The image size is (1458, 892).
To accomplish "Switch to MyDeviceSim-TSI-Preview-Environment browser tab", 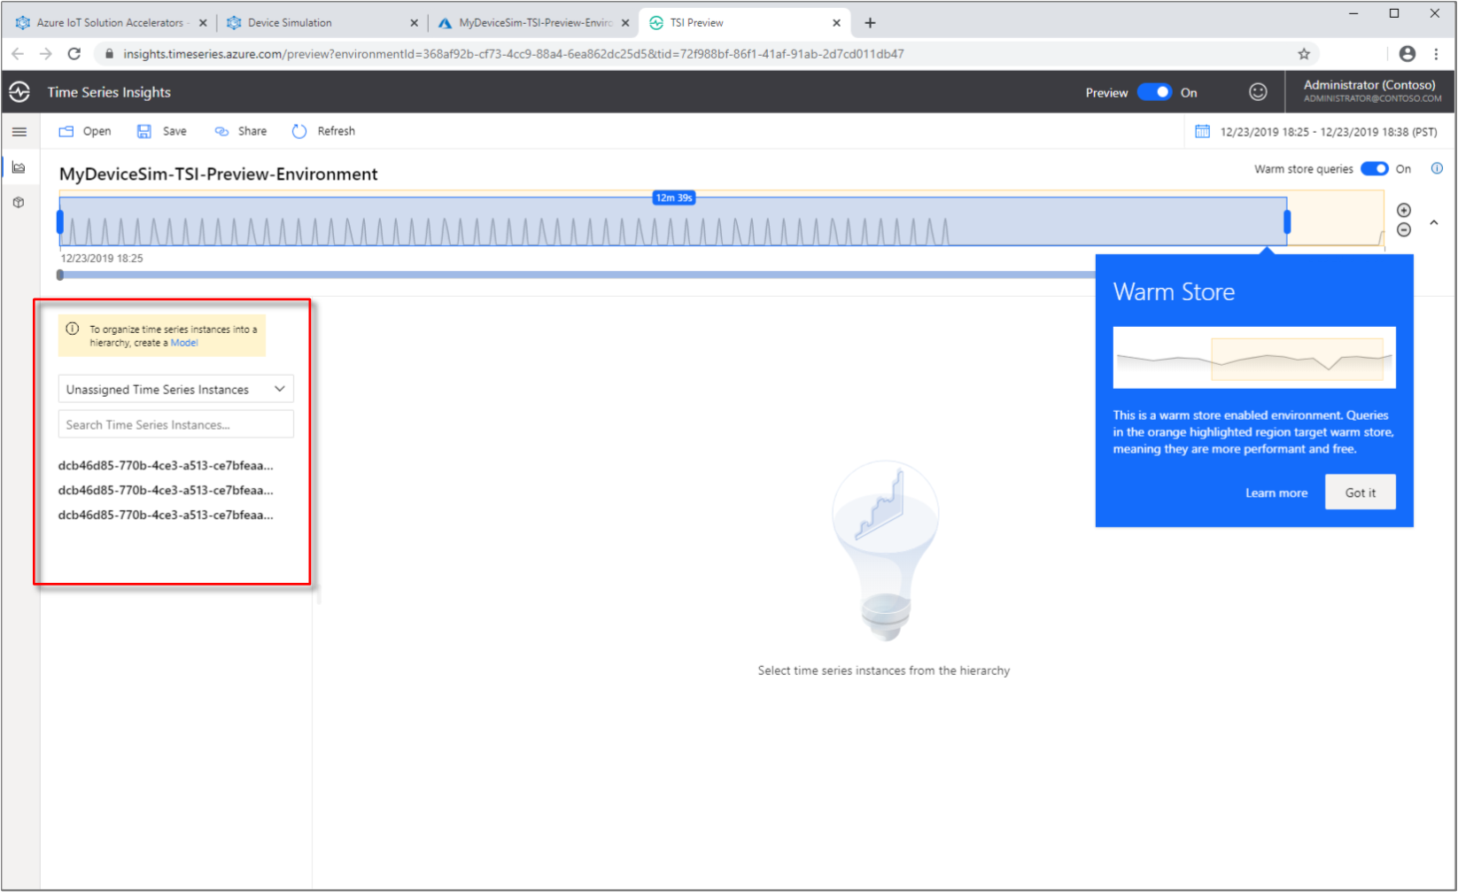I will [x=534, y=23].
